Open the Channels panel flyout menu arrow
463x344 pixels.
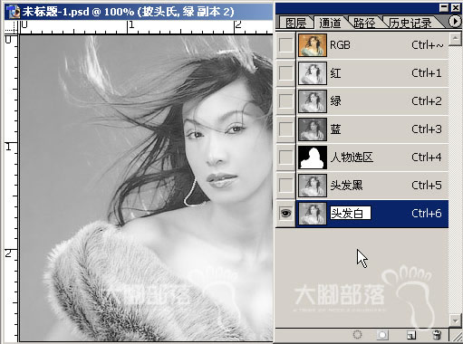pyautogui.click(x=455, y=21)
